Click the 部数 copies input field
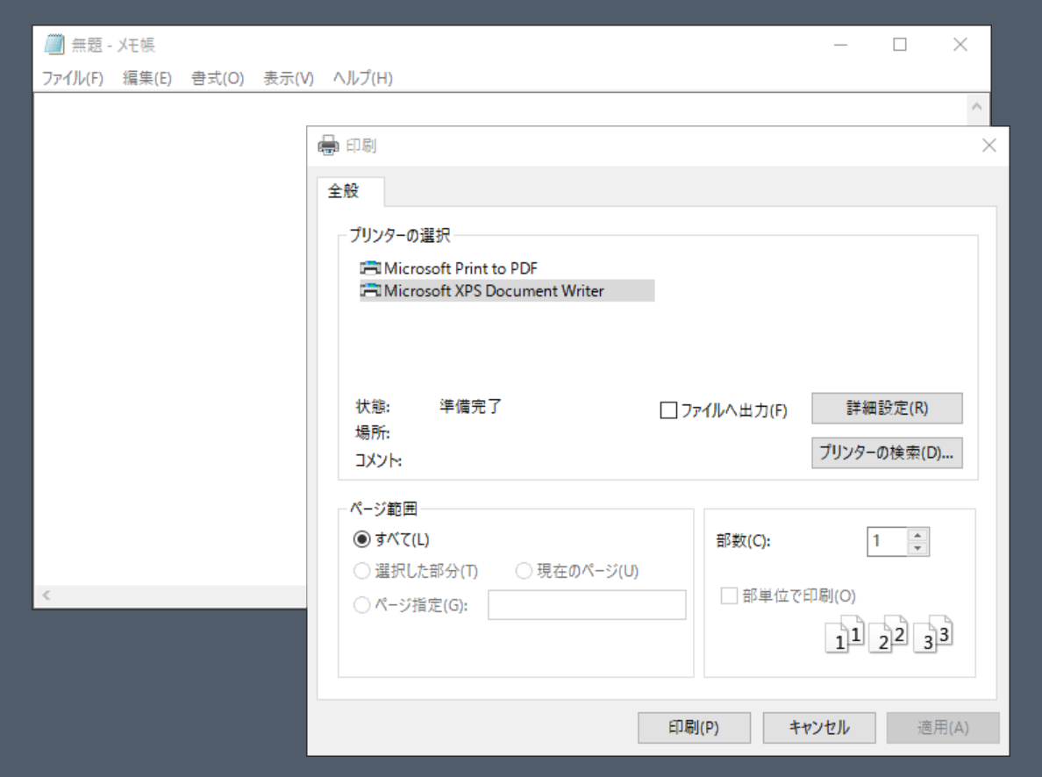 coord(887,542)
